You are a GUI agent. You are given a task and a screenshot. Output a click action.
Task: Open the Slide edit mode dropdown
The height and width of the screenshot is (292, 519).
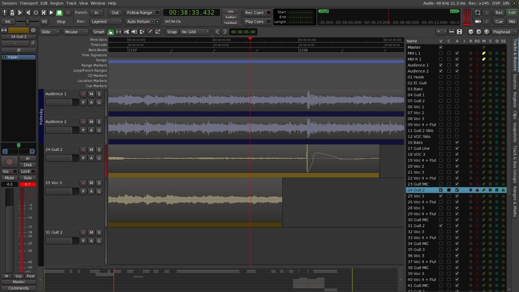(50, 32)
